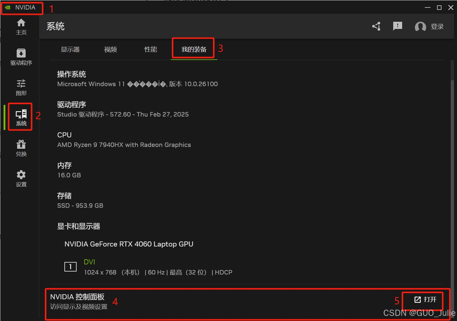The width and height of the screenshot is (457, 321).
Task: Minimize the NVIDIA window
Action: [x=427, y=7]
